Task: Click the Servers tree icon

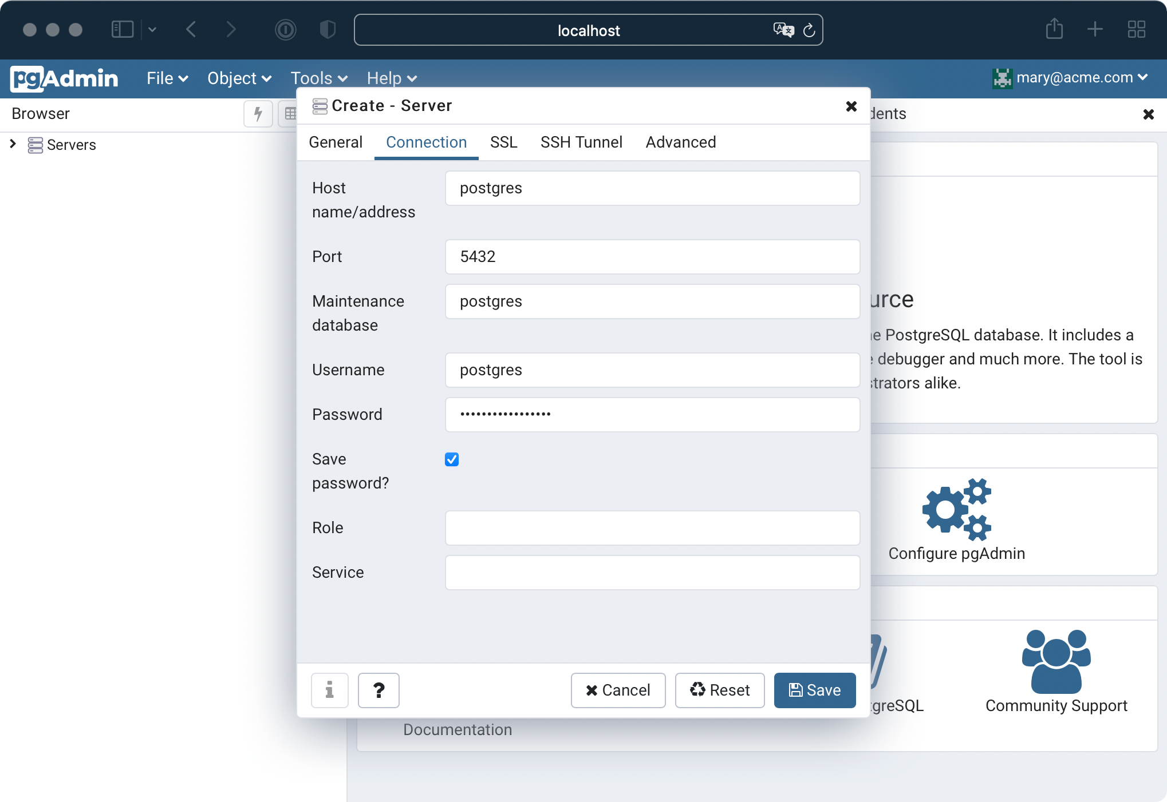Action: (x=36, y=145)
